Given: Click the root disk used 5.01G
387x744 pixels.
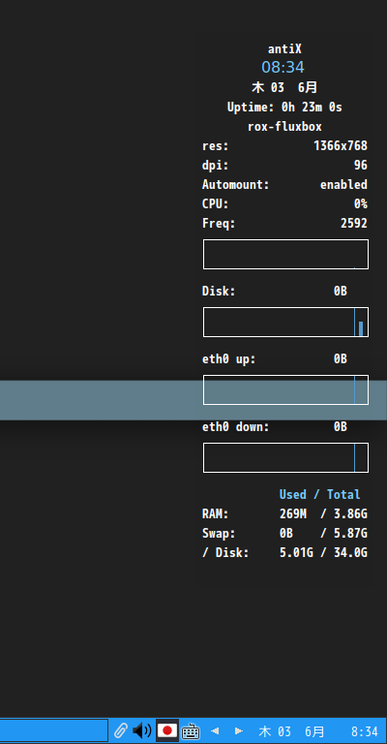Looking at the screenshot, I should point(296,553).
